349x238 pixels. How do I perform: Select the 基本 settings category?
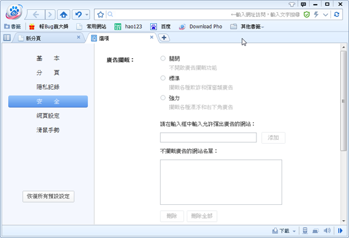(48, 58)
